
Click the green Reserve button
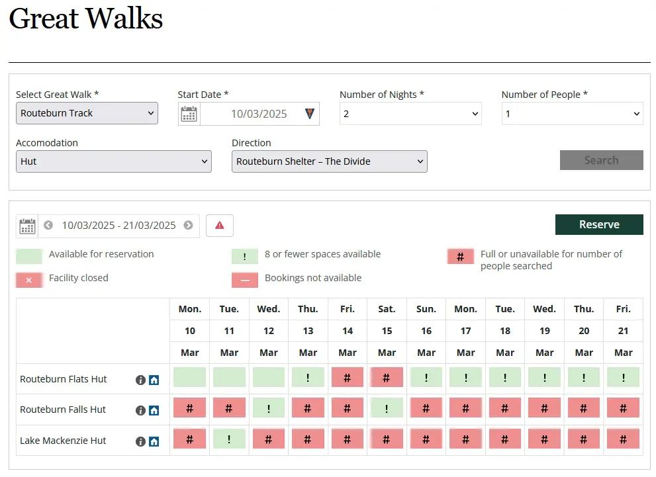click(x=599, y=224)
